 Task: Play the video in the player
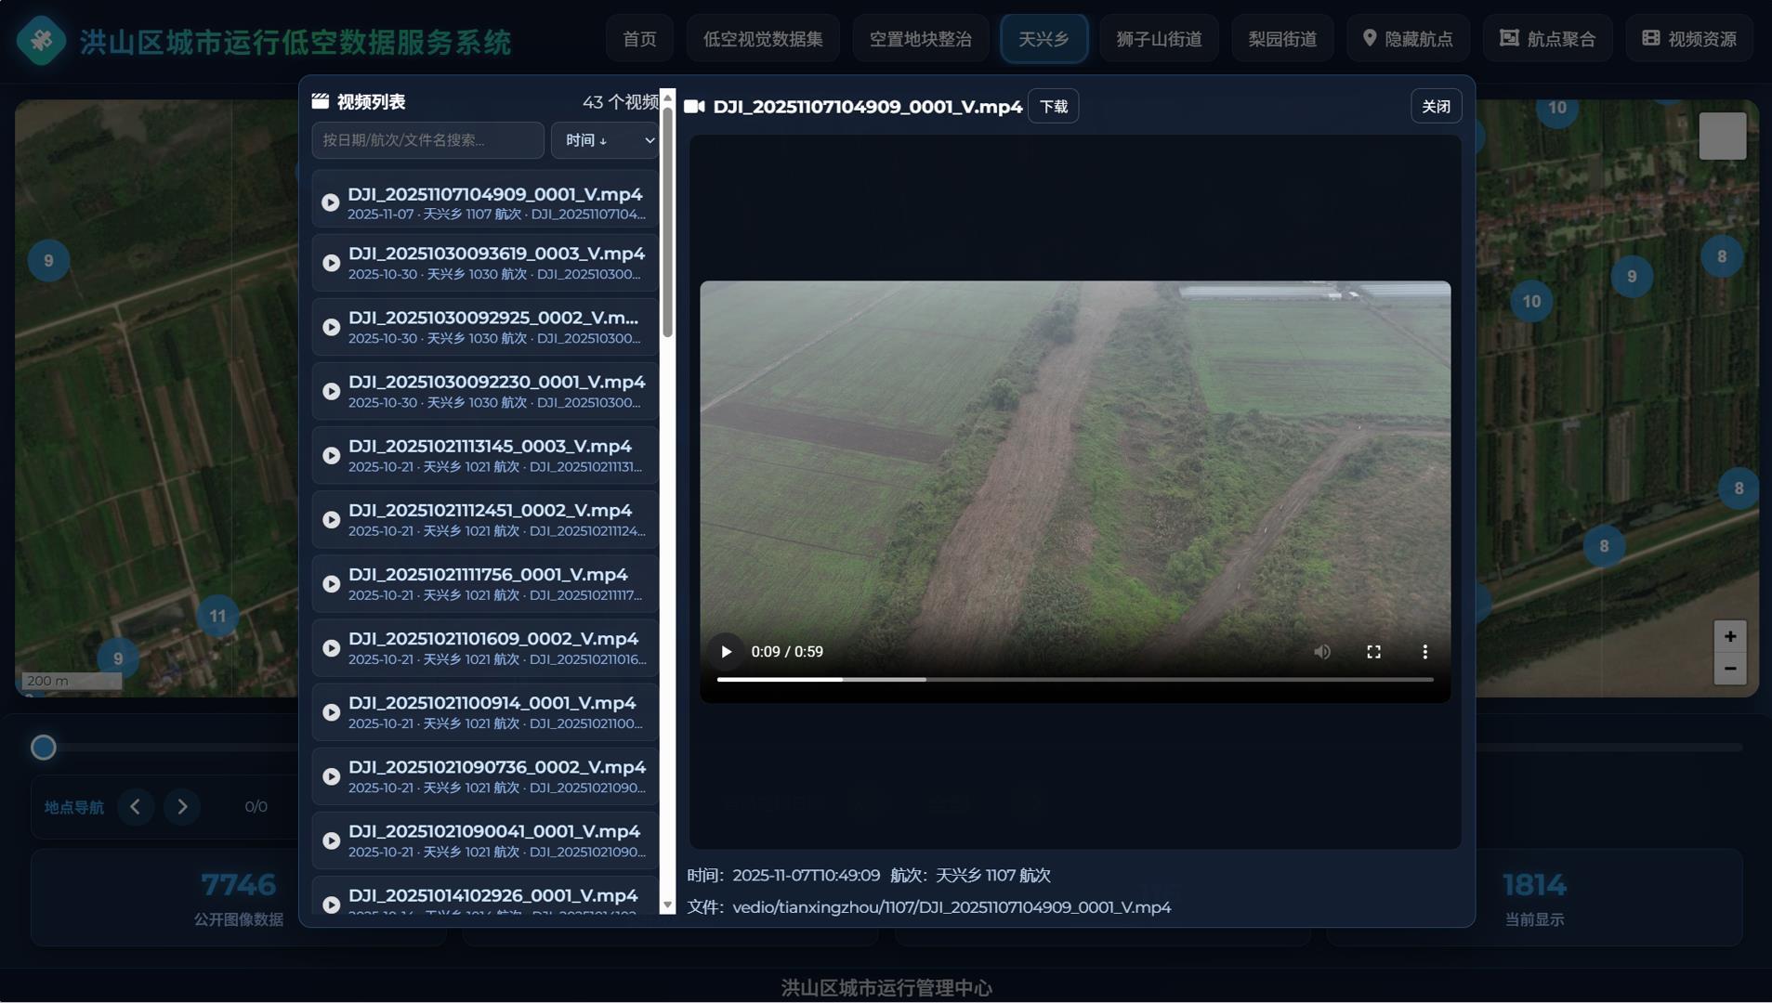(x=726, y=652)
